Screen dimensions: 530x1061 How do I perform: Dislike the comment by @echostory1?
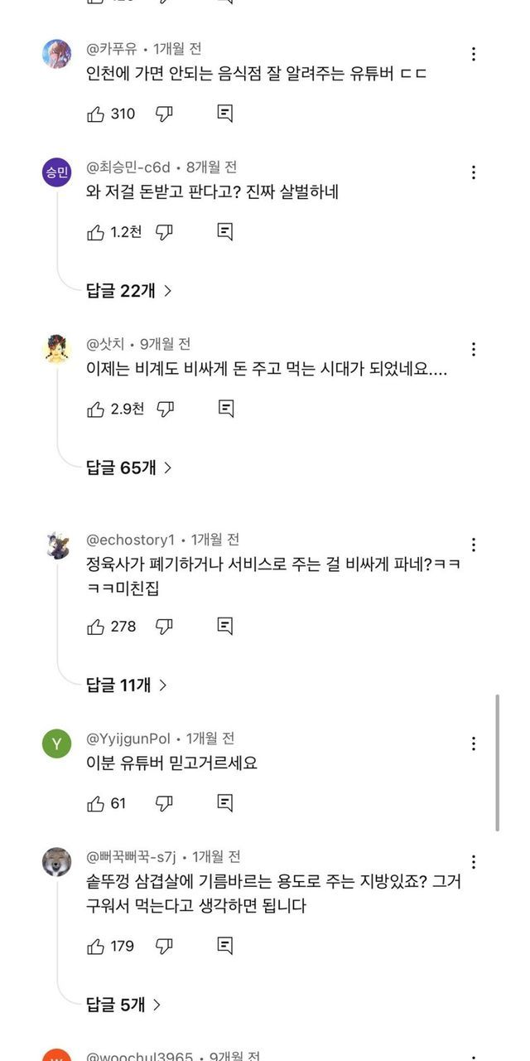point(165,627)
